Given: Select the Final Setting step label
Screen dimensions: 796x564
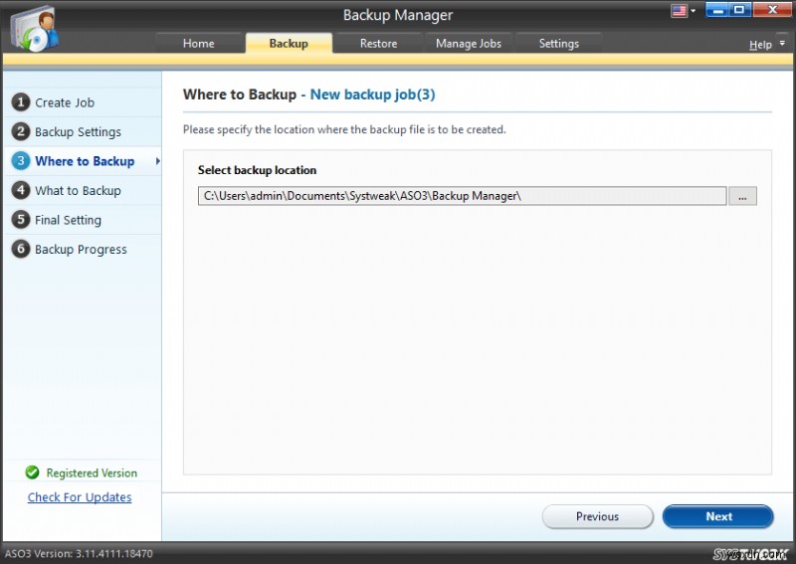Looking at the screenshot, I should tap(68, 220).
